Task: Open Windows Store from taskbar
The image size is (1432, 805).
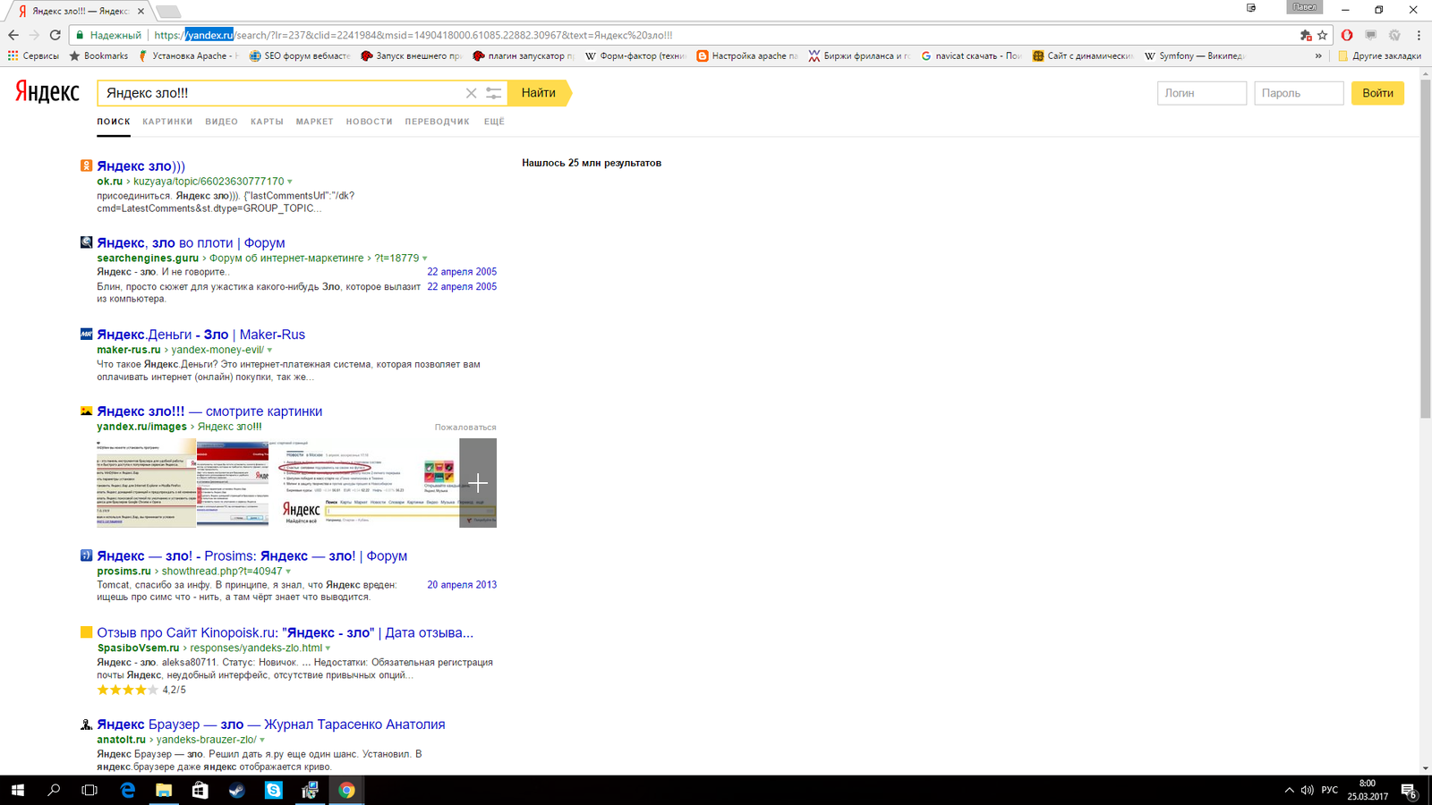Action: [200, 790]
